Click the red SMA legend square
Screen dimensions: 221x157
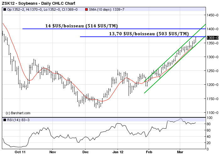click(87, 9)
